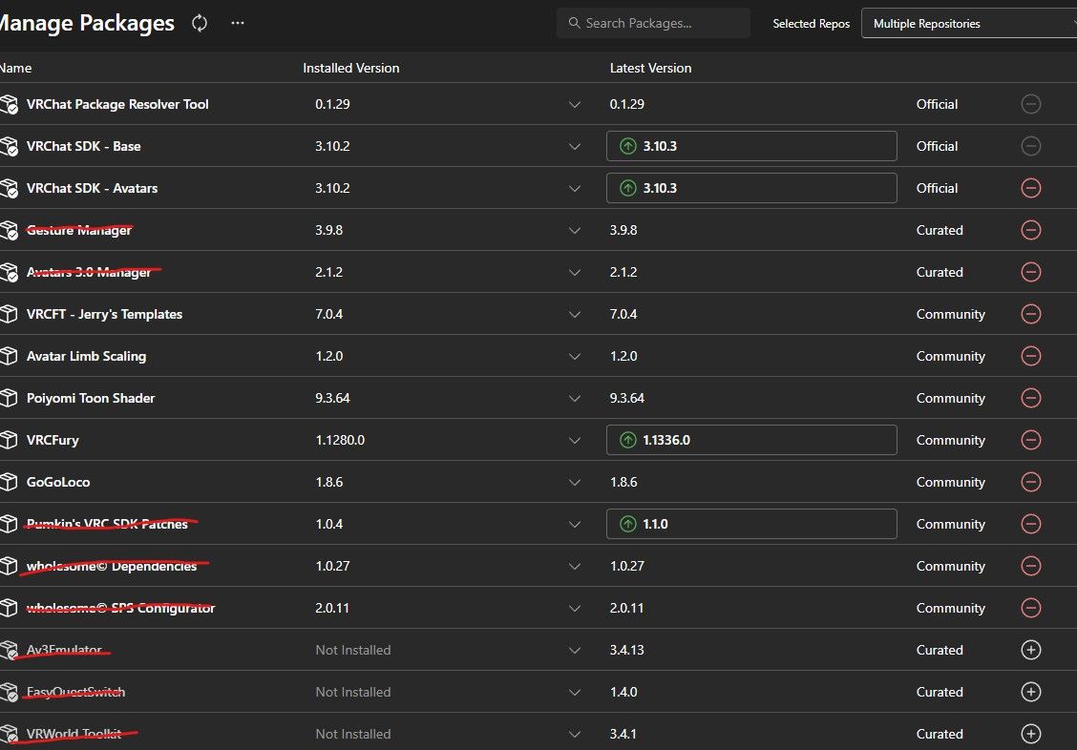The image size is (1077, 750).
Task: Remove Avatars 3.0 Manager package
Action: pyautogui.click(x=1030, y=272)
